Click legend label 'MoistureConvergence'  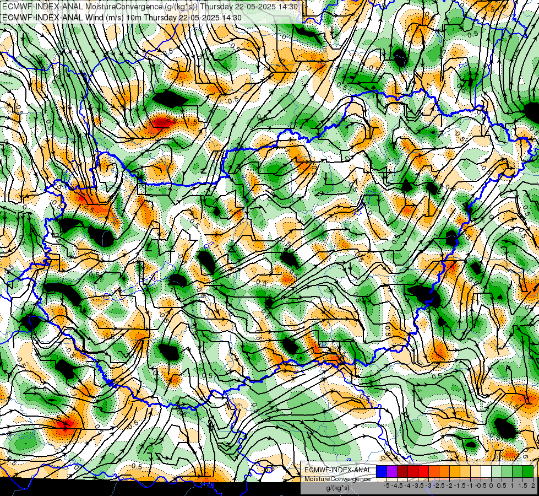coord(337,479)
